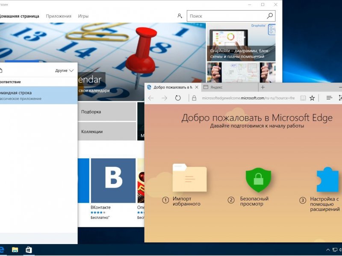Open the Подборка tile in the Store
Image resolution: width=342 pixels, height=256 pixels.
107,111
